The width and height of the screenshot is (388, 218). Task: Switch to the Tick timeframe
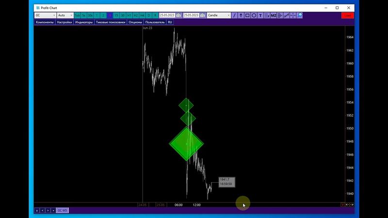77,16
